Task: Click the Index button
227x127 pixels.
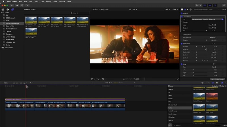Action: (x=6, y=83)
